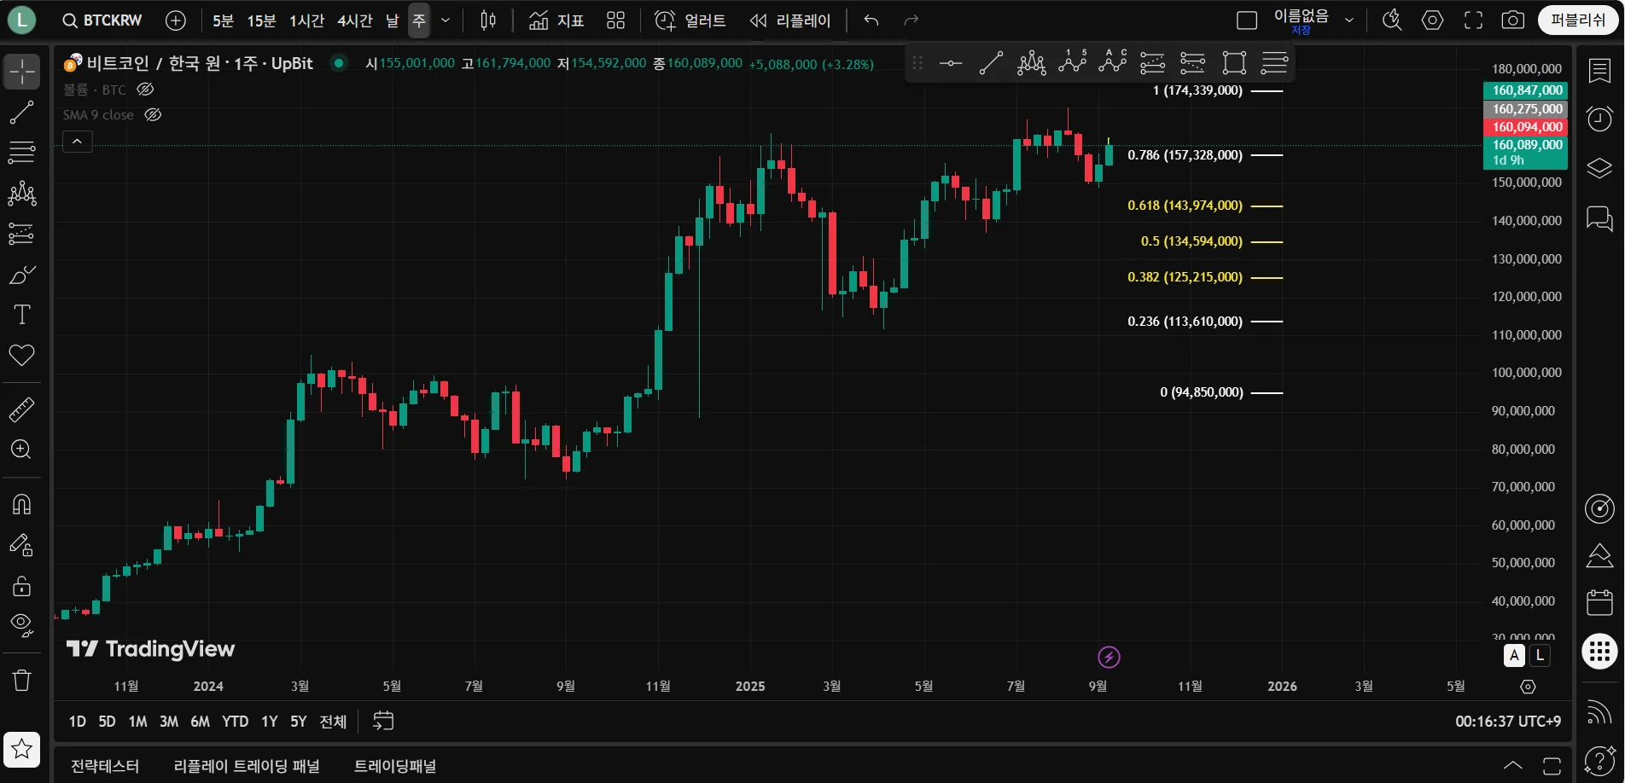Click the trash can remove objects icon
Viewport: 1625px width, 783px height.
(x=22, y=680)
